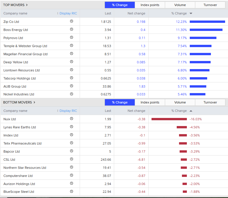The height and width of the screenshot is (198, 228).
Task: Select Nuix Ltd company name
Action: (x=10, y=119)
